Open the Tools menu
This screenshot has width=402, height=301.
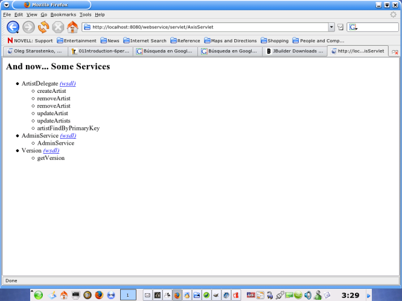(x=85, y=14)
